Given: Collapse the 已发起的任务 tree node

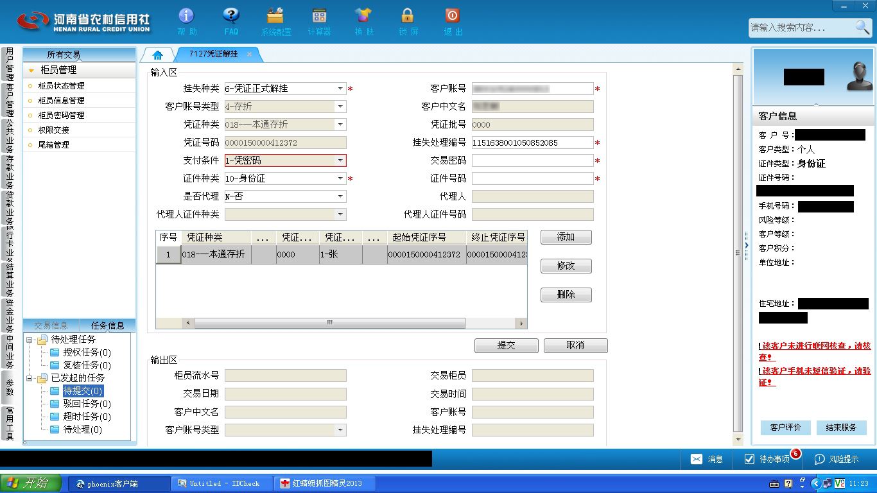Looking at the screenshot, I should (30, 378).
